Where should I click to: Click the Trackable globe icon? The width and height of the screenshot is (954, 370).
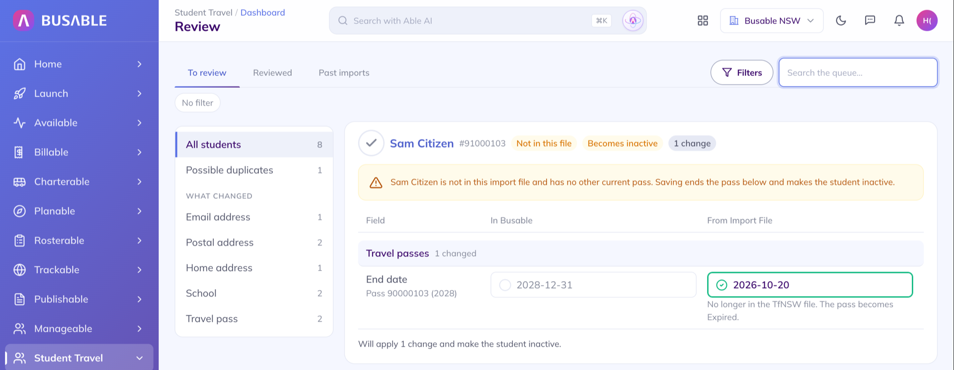19,270
